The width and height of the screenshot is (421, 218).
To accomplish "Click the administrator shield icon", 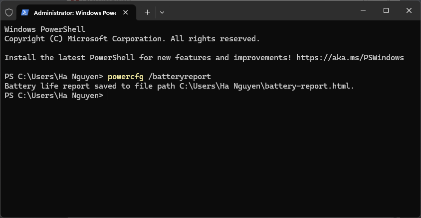I will (x=9, y=12).
